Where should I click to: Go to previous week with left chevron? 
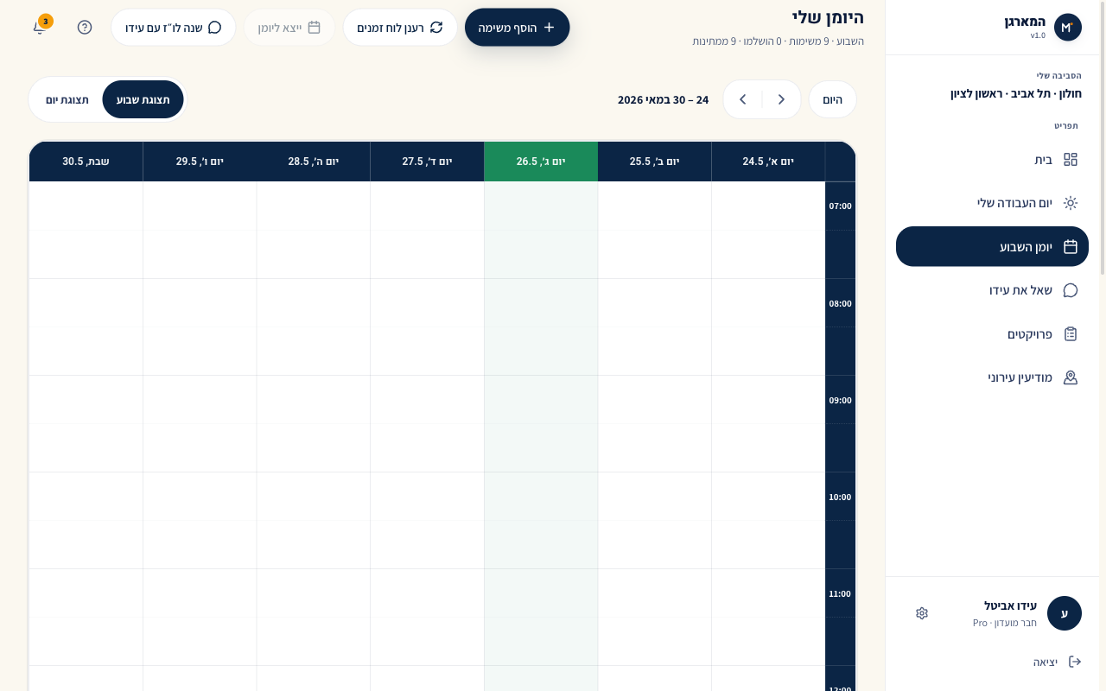[742, 99]
